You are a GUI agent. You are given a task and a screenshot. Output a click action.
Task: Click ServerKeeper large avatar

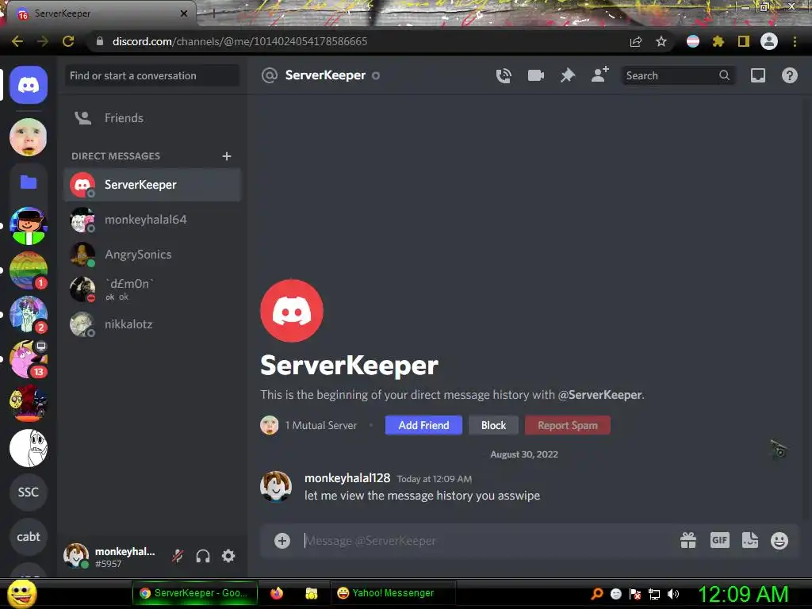pyautogui.click(x=292, y=311)
